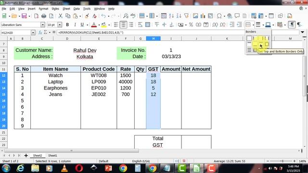The width and height of the screenshot is (308, 173).
Task: Click Insert Hyperlink icon
Action: tap(230, 16)
